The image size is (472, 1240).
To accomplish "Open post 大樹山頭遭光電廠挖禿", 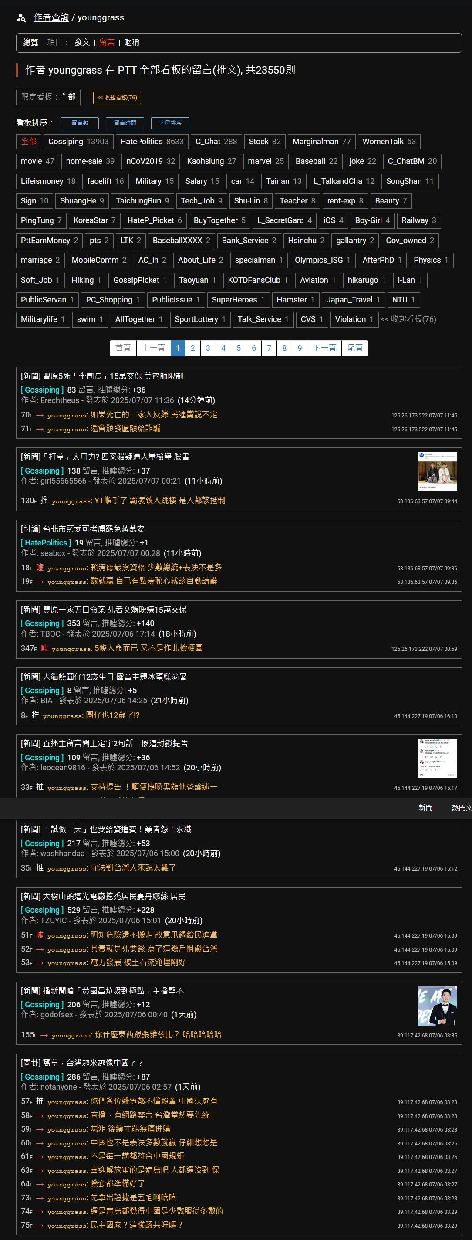I will [103, 896].
